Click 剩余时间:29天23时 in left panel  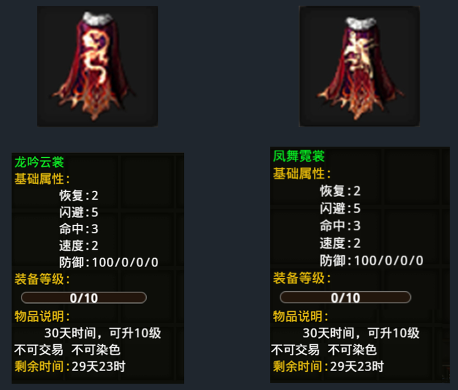tap(70, 367)
